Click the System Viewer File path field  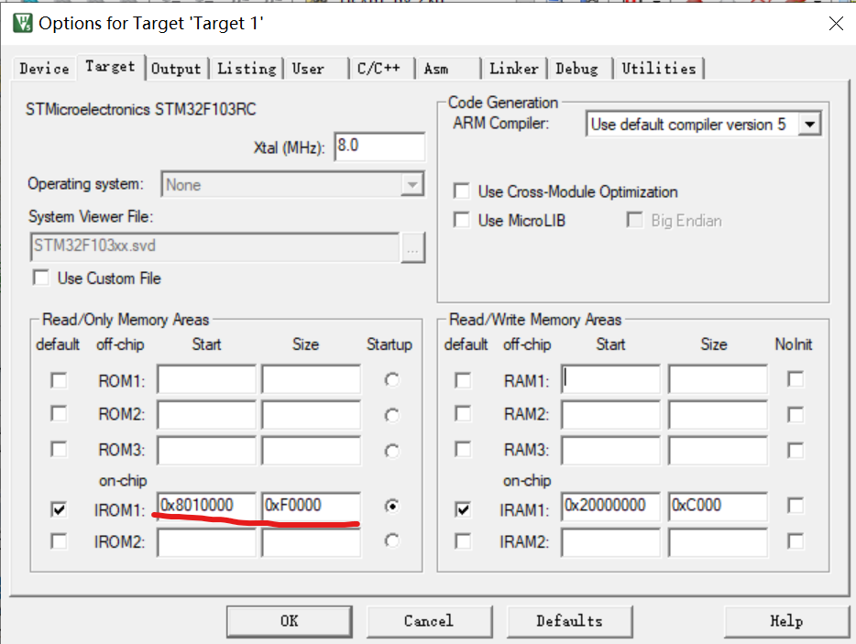(214, 246)
